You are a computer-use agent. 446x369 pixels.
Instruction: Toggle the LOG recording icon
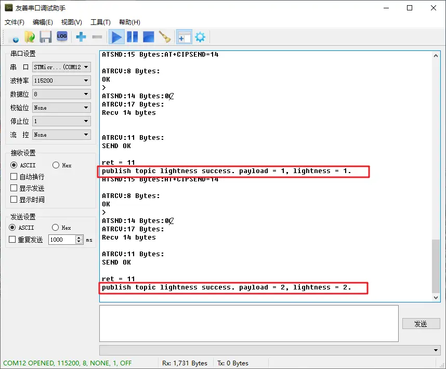(x=62, y=36)
